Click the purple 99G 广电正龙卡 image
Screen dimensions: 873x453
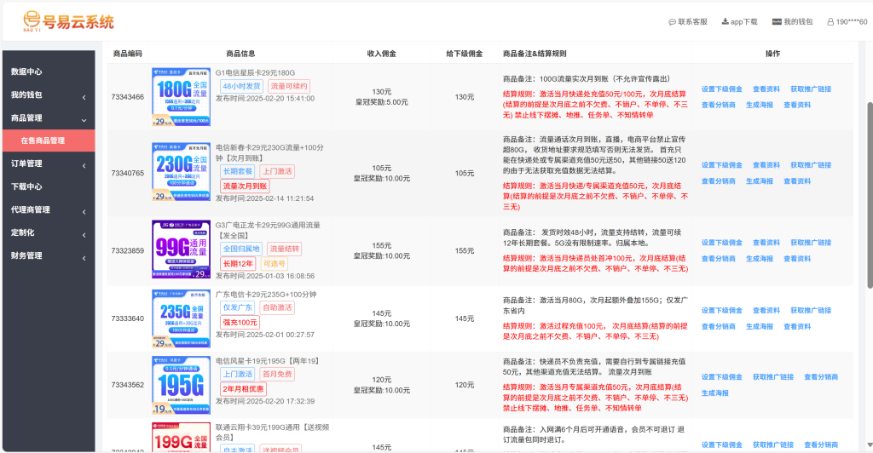[x=181, y=249]
